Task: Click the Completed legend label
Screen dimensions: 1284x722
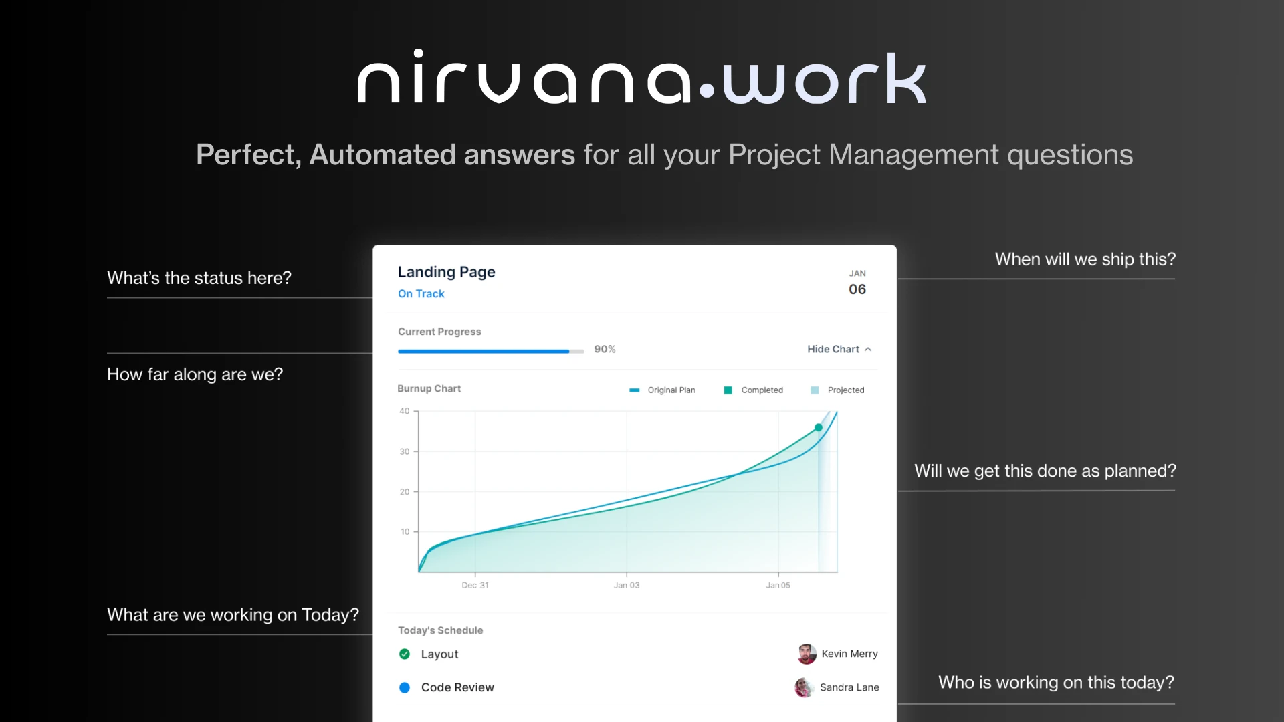Action: [762, 390]
